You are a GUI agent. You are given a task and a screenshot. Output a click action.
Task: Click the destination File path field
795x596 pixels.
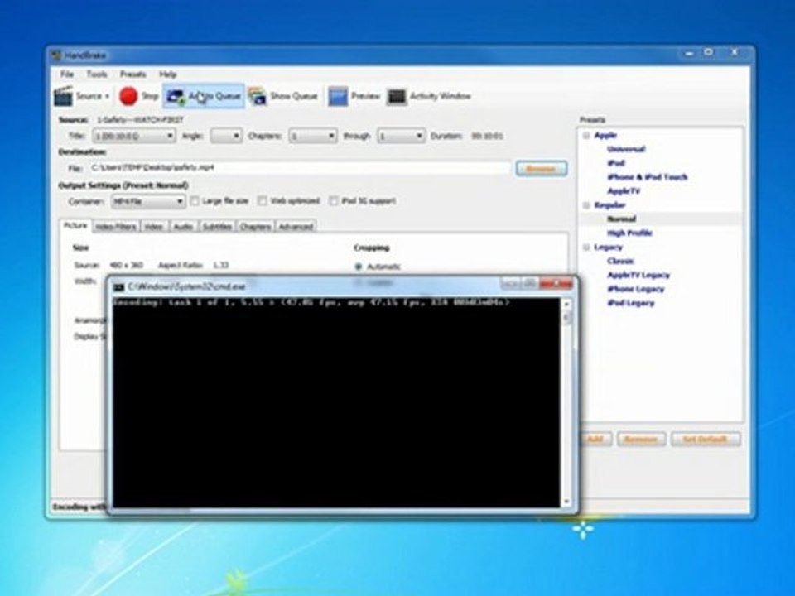coord(299,168)
